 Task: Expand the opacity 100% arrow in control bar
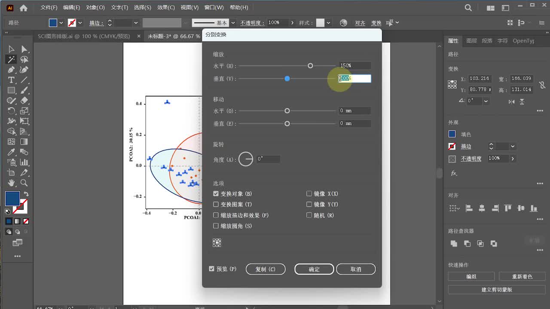point(293,23)
